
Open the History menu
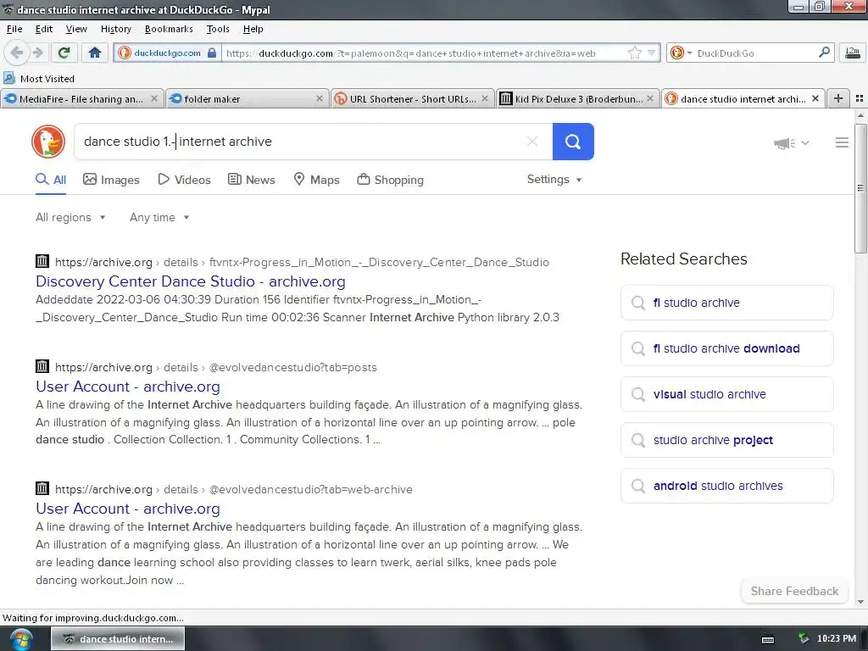[x=115, y=29]
